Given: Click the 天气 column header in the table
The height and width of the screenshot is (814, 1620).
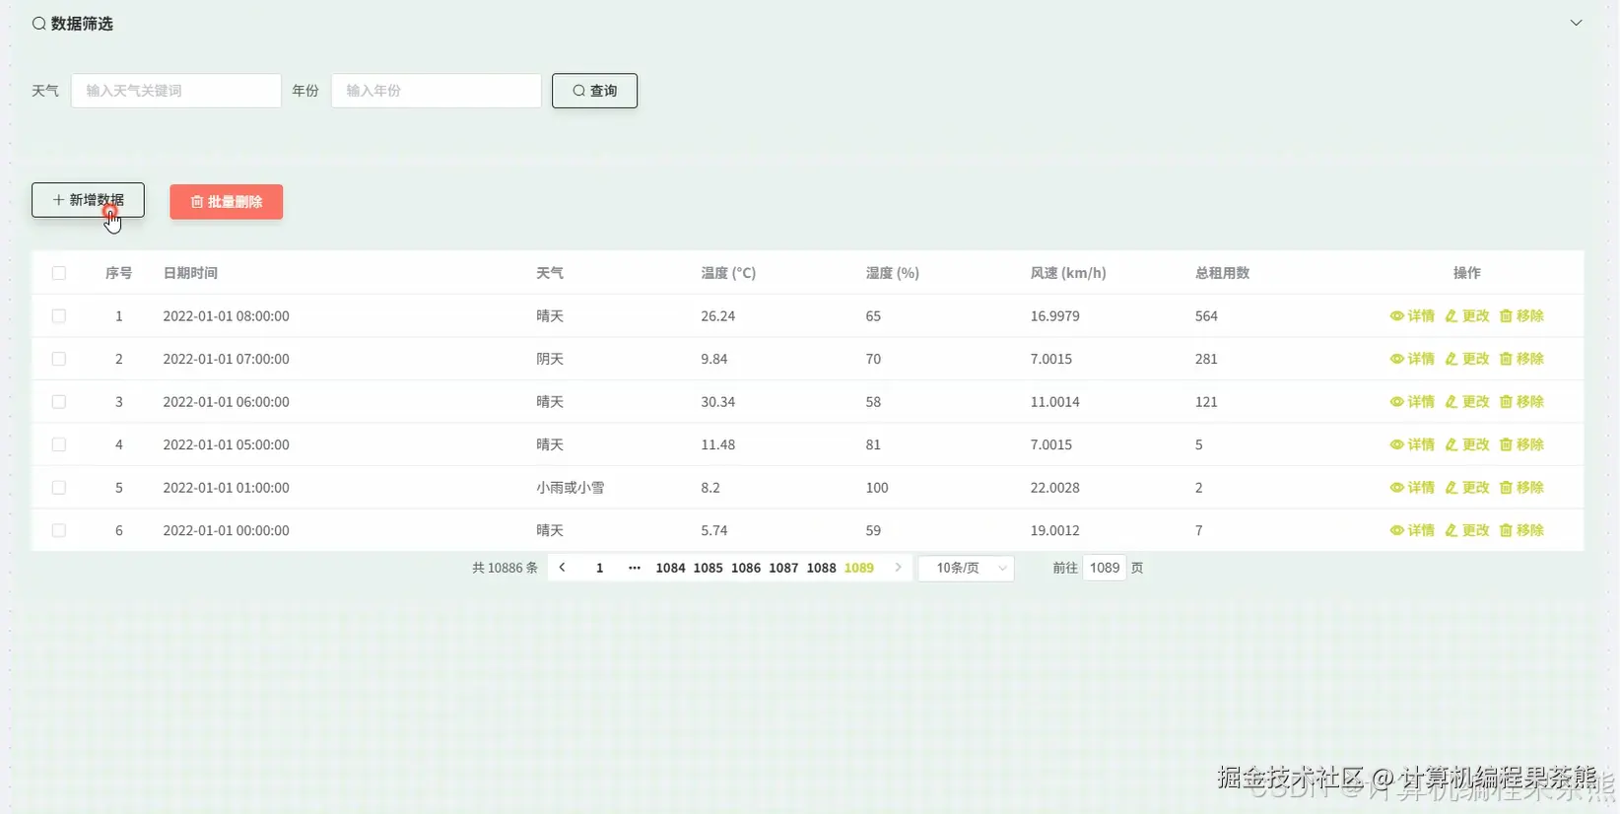Looking at the screenshot, I should coord(550,273).
